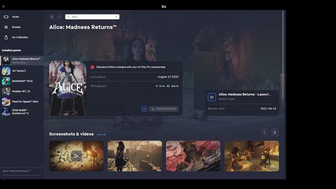
Task: Open Home from the sidebar
Action: pos(15,17)
